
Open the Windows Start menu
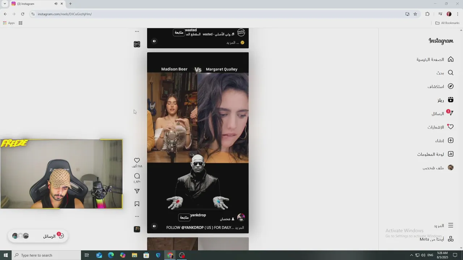pos(5,255)
